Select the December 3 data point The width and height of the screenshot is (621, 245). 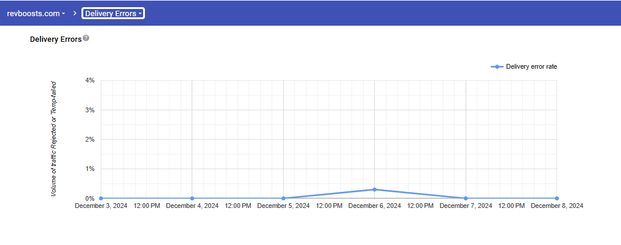point(101,198)
